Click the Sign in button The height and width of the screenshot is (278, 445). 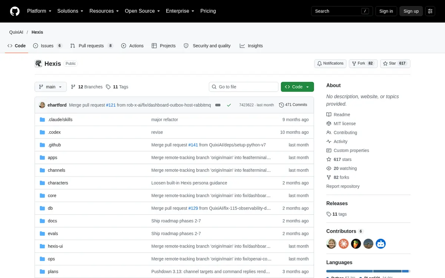click(386, 11)
